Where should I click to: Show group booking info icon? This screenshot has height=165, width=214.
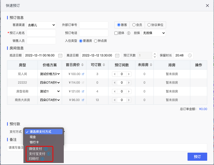point(129,33)
